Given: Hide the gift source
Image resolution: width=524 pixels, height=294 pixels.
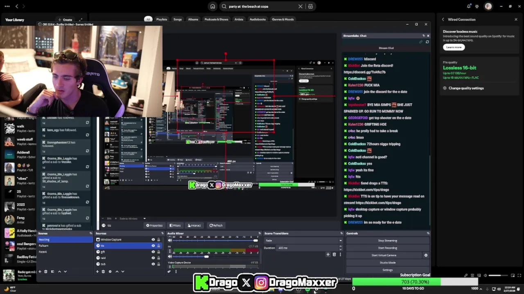Looking at the screenshot, I should pyautogui.click(x=154, y=252).
